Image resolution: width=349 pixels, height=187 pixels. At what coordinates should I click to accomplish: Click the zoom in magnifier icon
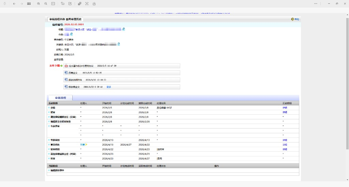tap(39, 3)
